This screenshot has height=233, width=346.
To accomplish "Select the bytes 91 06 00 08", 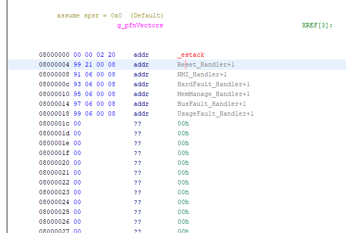I will pos(94,75).
